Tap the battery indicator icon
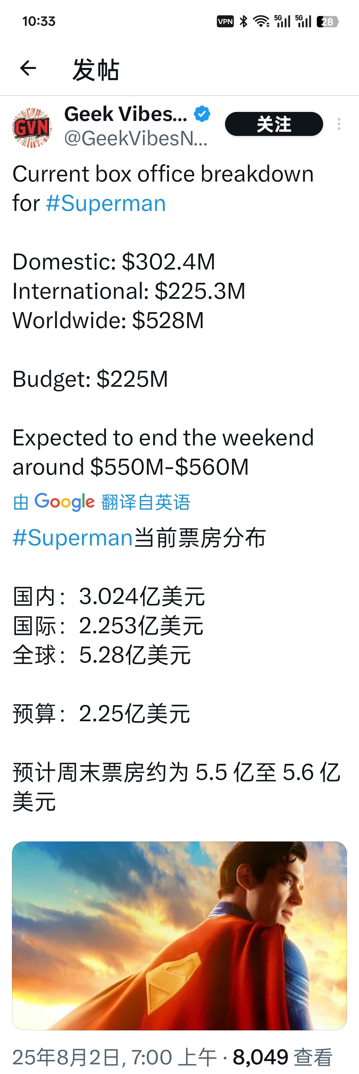The width and height of the screenshot is (359, 1074). [327, 22]
